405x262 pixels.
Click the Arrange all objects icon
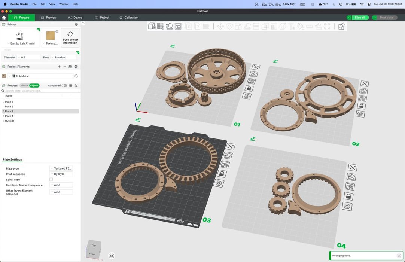pyautogui.click(x=178, y=26)
